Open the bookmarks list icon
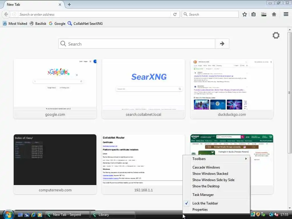 tap(254, 14)
